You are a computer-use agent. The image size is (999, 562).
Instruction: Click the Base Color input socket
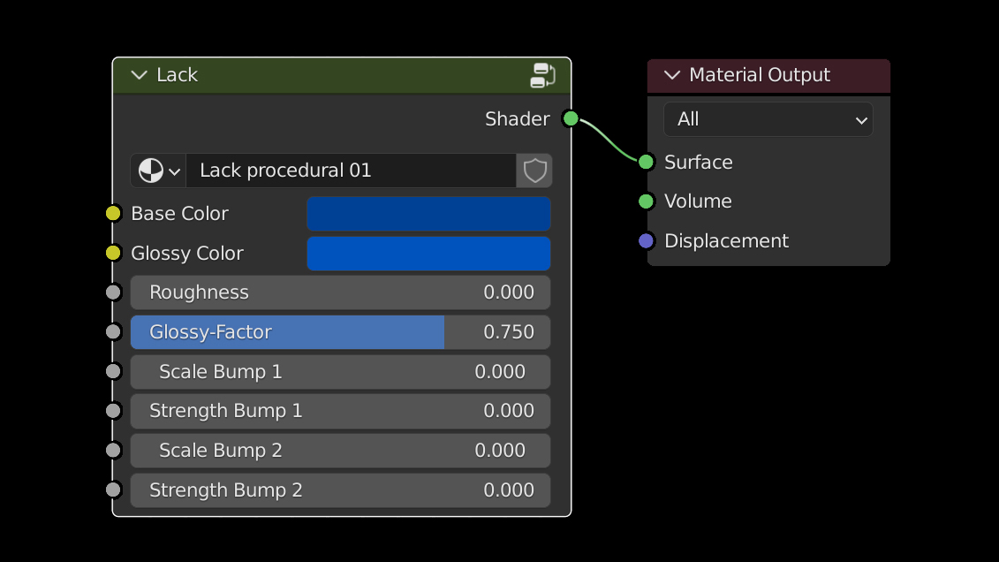113,213
